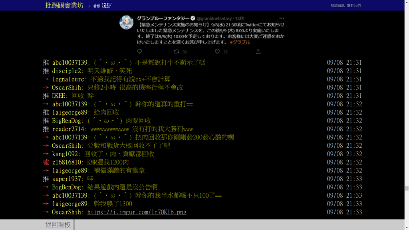Open the imgur link lr70Klb.png
409x230 pixels.
click(137, 212)
